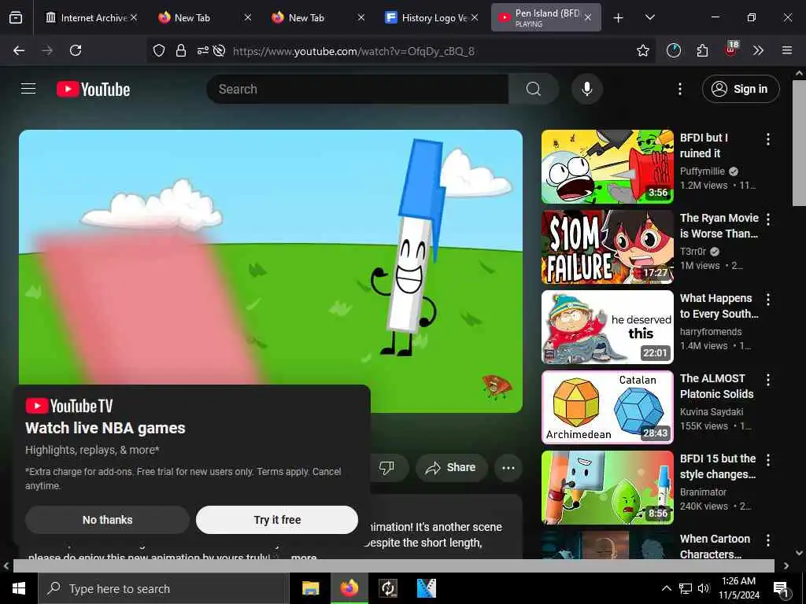This screenshot has height=604, width=806.
Task: Open the '$10M FAILURE' video thumbnail
Action: click(607, 246)
